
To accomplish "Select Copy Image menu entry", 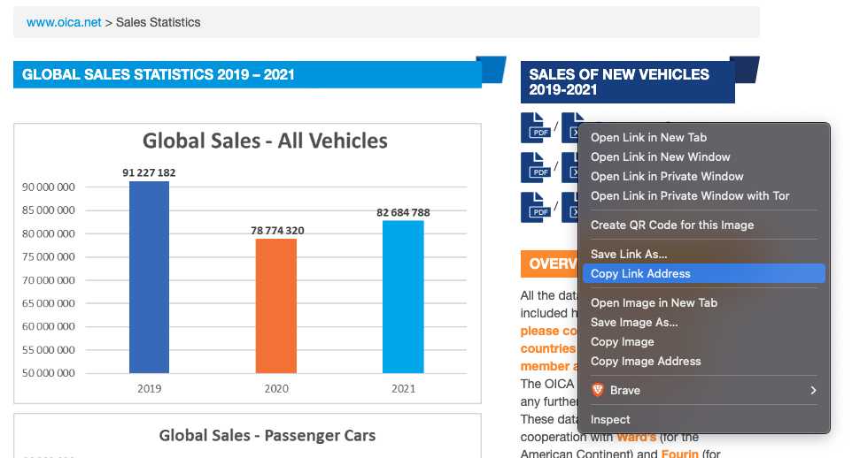I will point(622,341).
